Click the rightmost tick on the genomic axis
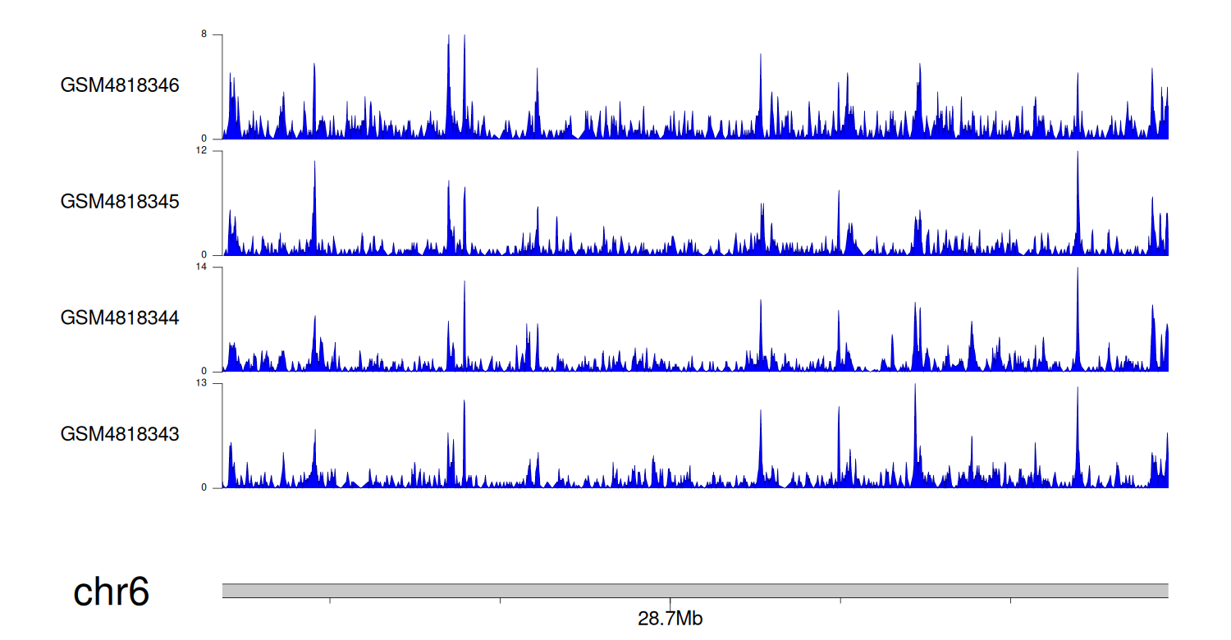 [x=1010, y=601]
